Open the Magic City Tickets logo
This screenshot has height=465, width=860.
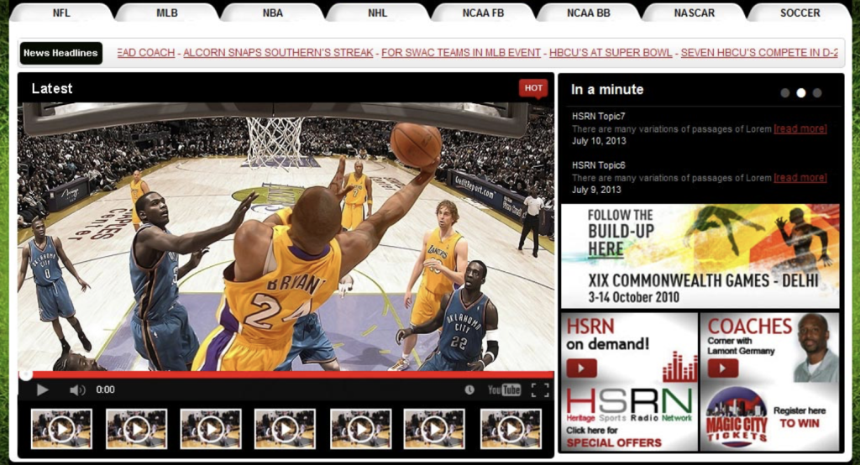tap(736, 418)
